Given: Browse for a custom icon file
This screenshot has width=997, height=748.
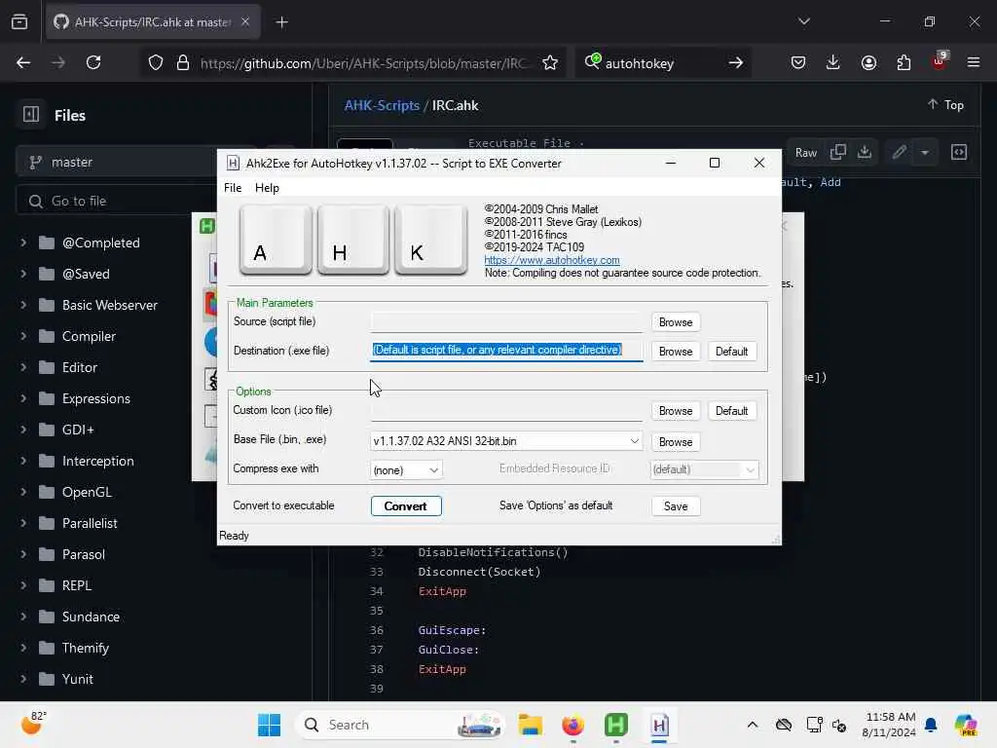Looking at the screenshot, I should [x=676, y=411].
